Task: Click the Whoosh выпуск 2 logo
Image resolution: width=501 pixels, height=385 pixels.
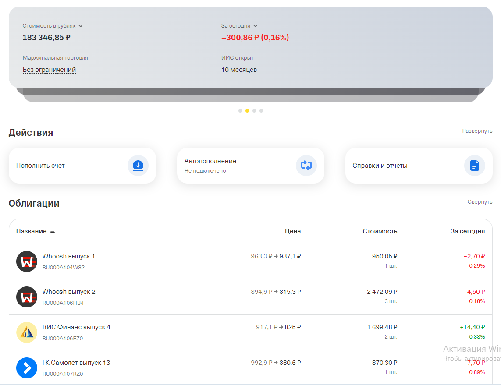Action: [x=27, y=297]
